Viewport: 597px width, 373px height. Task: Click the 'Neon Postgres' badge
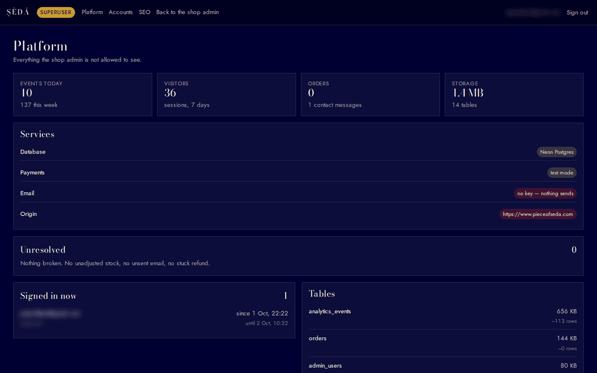556,152
